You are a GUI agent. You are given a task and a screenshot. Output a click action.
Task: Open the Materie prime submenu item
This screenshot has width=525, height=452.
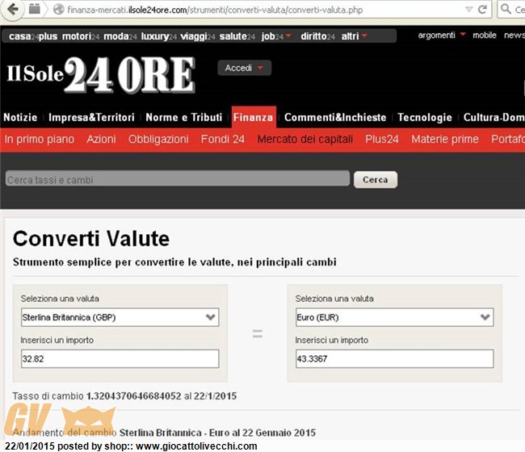445,139
